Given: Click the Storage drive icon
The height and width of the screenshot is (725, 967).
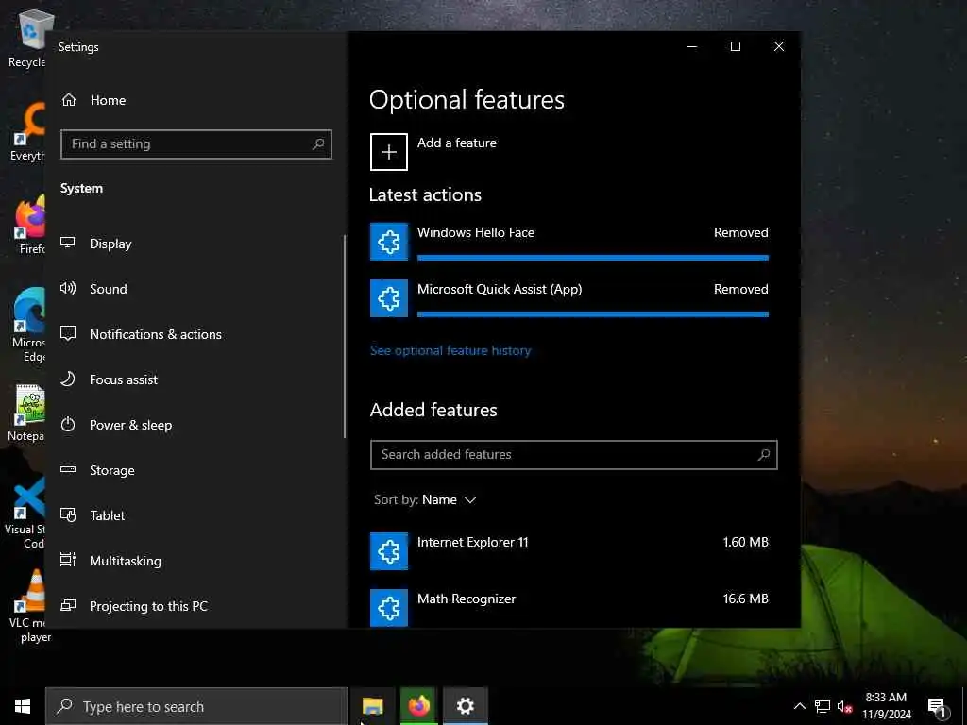Looking at the screenshot, I should pyautogui.click(x=68, y=470).
